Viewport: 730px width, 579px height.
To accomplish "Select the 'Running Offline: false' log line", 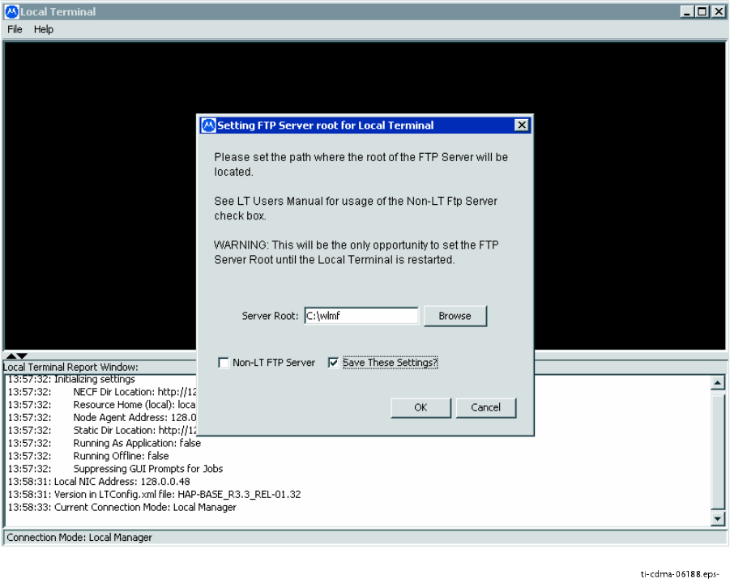I will coord(88,456).
